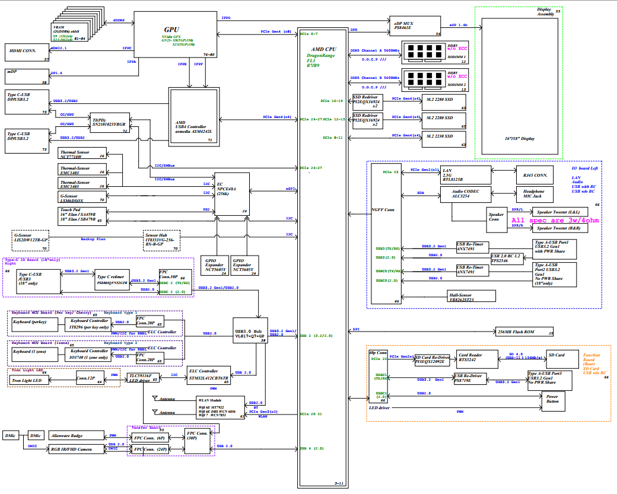617x494 pixels.
Task: Click the USB3.0 Hub VL817-Q7-GP block
Action: point(250,330)
